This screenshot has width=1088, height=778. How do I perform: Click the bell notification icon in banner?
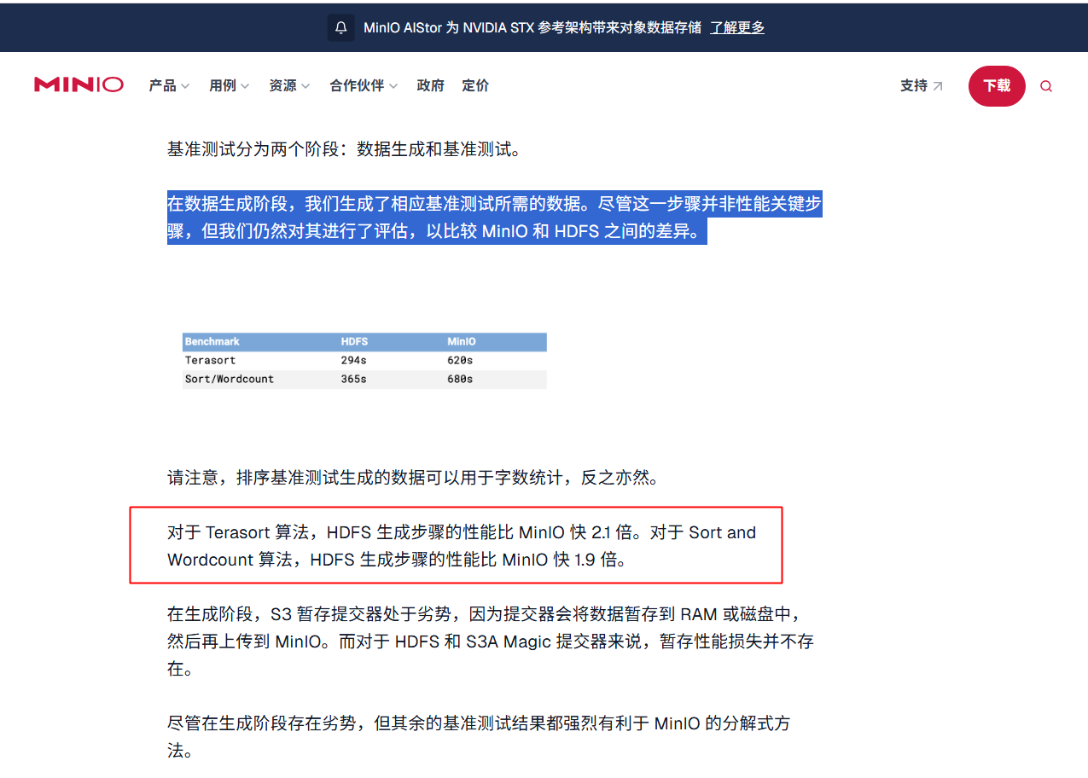click(341, 27)
